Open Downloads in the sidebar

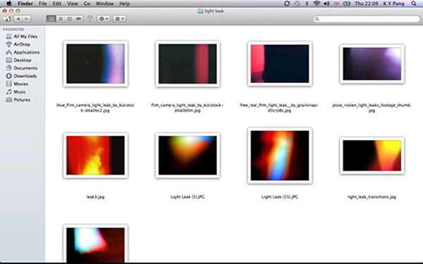coord(25,76)
